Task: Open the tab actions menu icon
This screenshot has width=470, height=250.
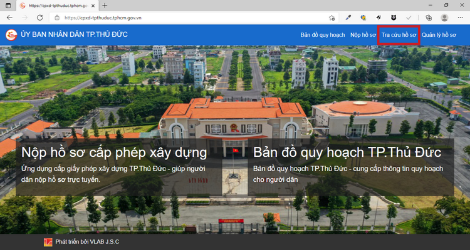Action: [x=8, y=6]
